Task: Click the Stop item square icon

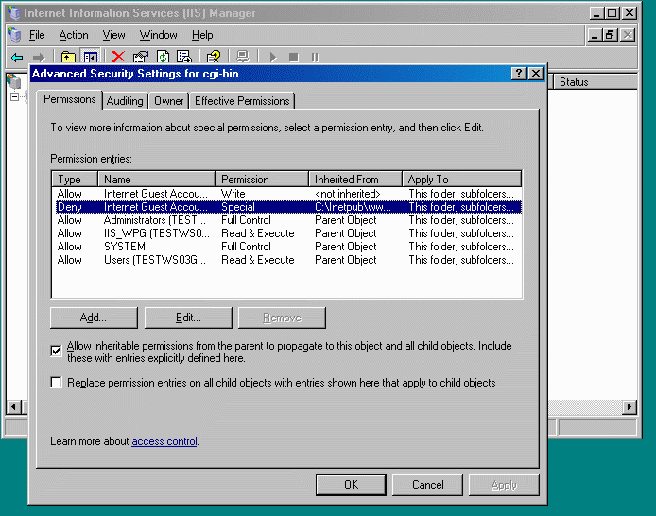Action: (294, 57)
